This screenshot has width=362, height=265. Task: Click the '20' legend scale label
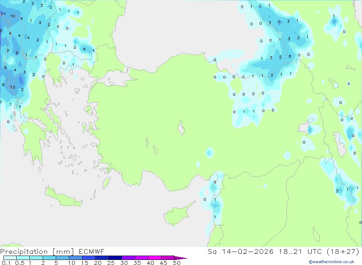[x=98, y=263]
